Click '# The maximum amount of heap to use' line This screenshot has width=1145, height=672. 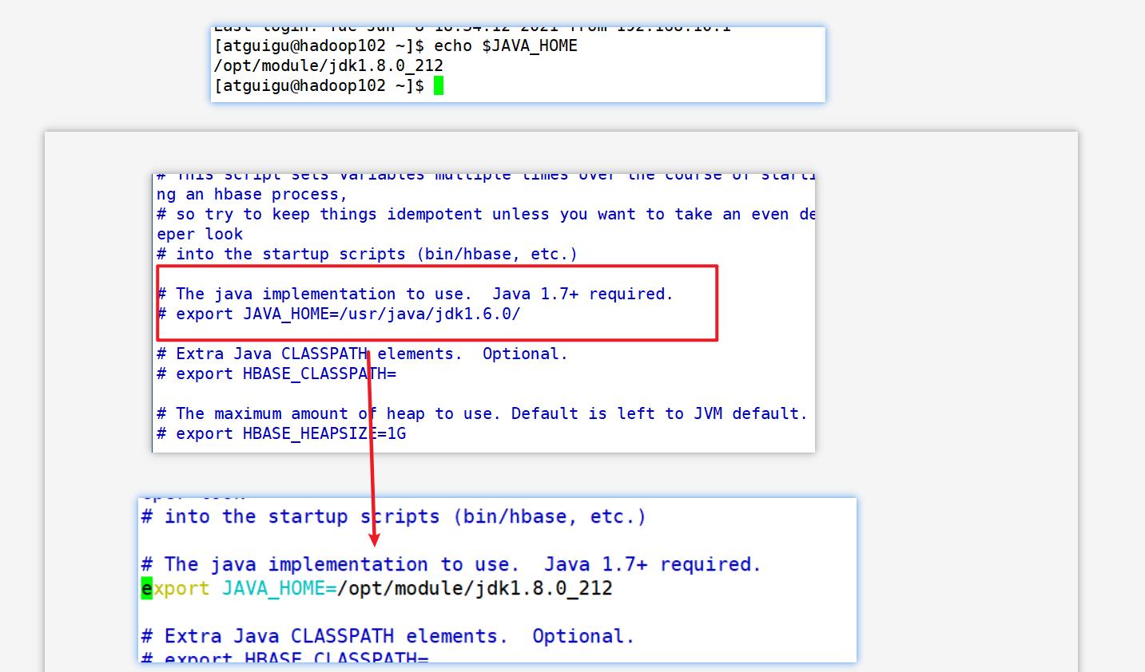482,414
